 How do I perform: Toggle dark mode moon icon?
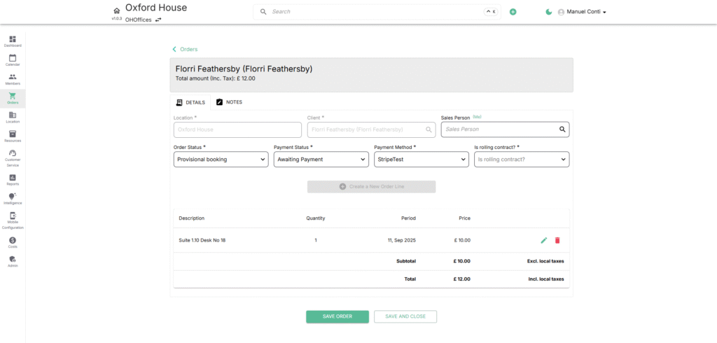coord(549,12)
